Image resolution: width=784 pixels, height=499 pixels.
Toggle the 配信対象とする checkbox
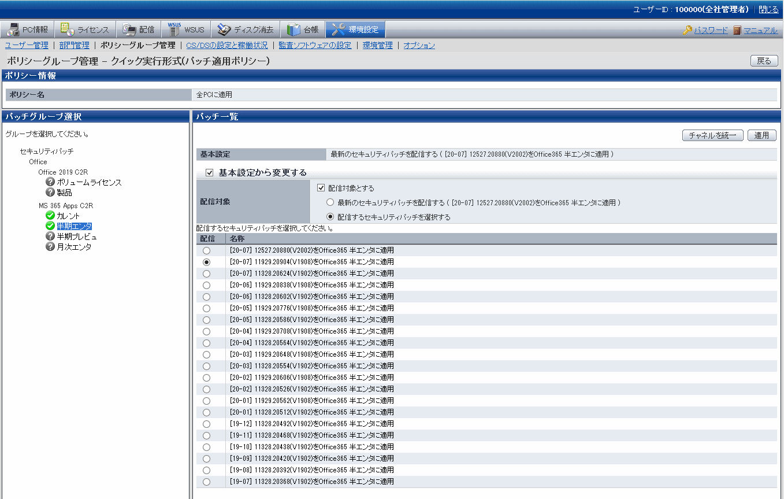pyautogui.click(x=321, y=188)
